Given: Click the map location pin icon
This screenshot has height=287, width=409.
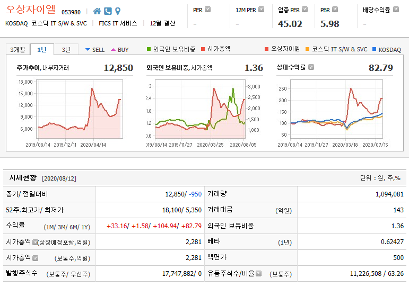Looking at the screenshot, I should [x=118, y=11].
